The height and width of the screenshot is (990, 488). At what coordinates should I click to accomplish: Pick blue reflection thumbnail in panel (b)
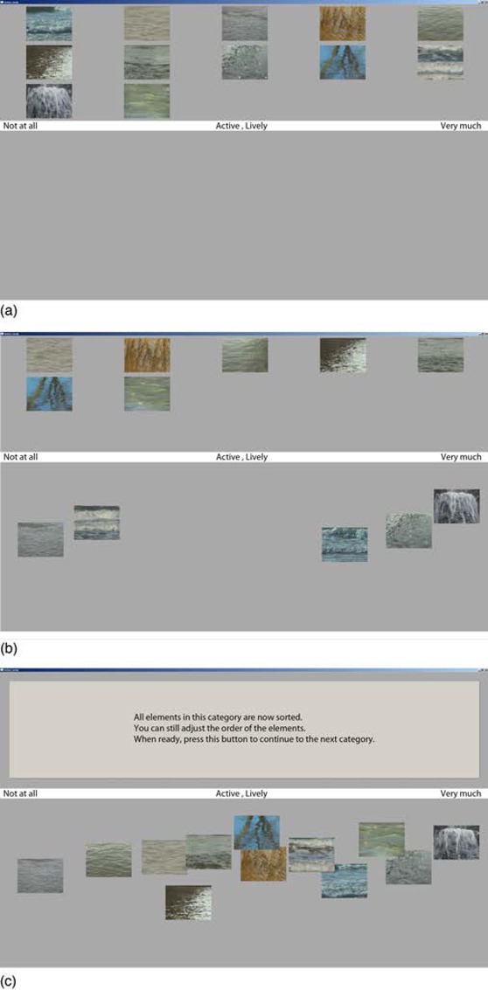49,394
